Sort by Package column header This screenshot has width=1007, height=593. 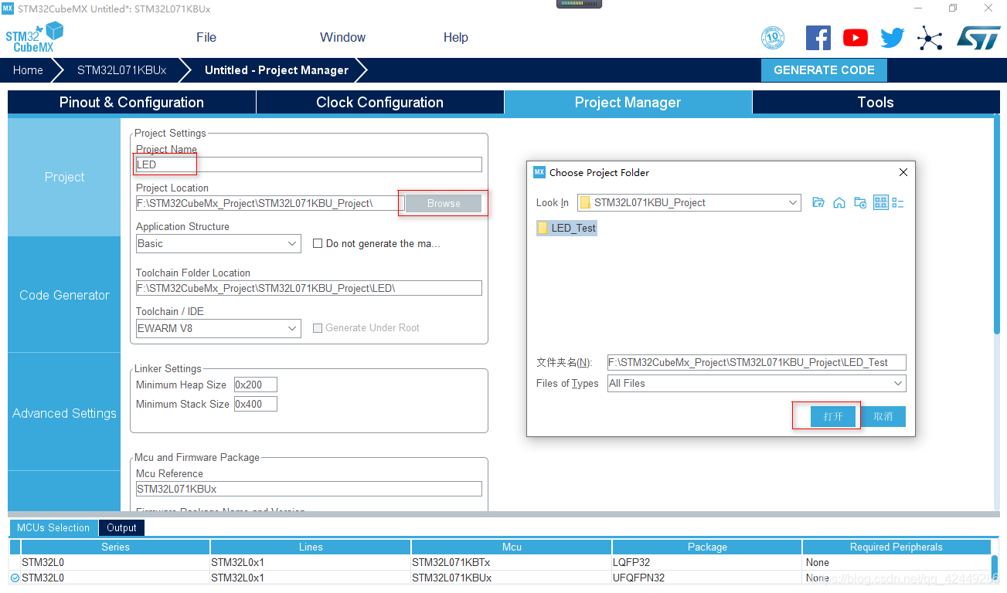[x=707, y=547]
